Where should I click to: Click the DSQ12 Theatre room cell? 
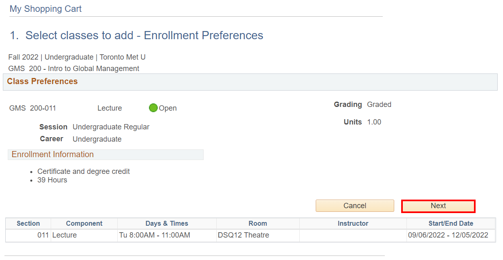243,236
